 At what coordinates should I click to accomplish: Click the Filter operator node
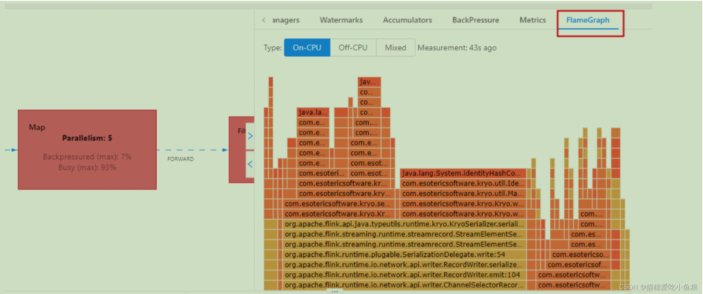click(241, 150)
